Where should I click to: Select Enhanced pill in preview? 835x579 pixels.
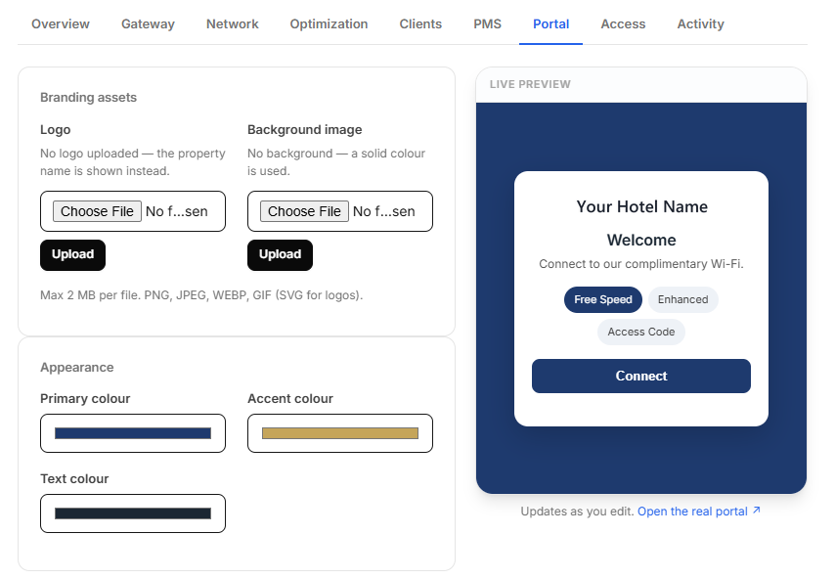click(x=682, y=299)
